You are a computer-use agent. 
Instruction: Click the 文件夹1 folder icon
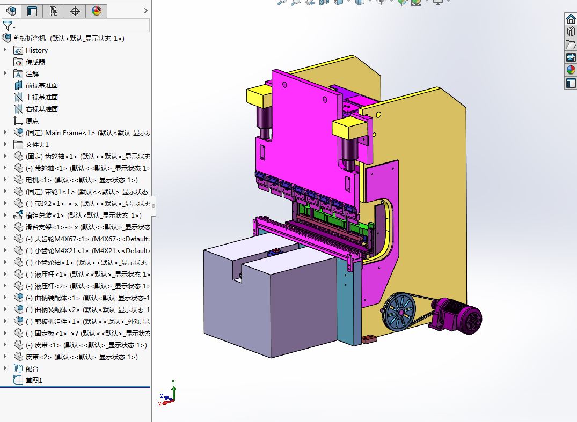(18, 144)
